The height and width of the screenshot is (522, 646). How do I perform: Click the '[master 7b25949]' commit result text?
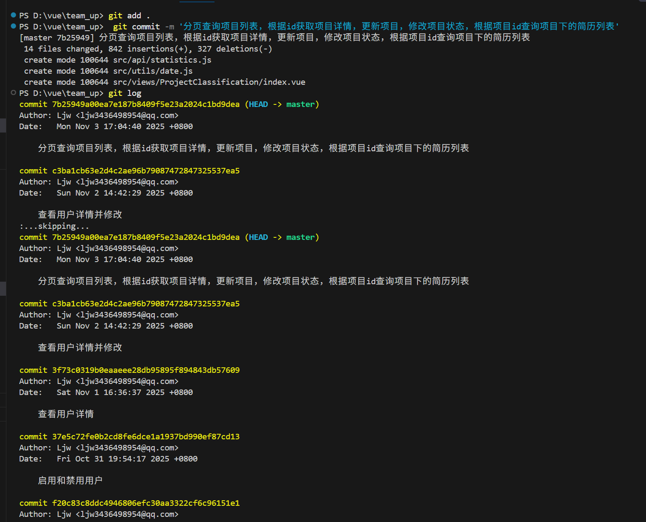pos(57,38)
